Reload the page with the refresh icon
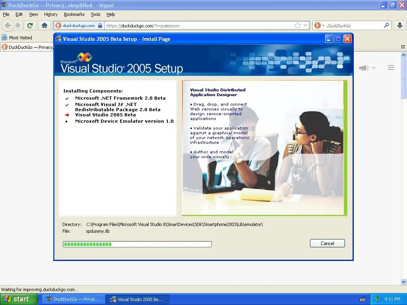 [x=30, y=25]
